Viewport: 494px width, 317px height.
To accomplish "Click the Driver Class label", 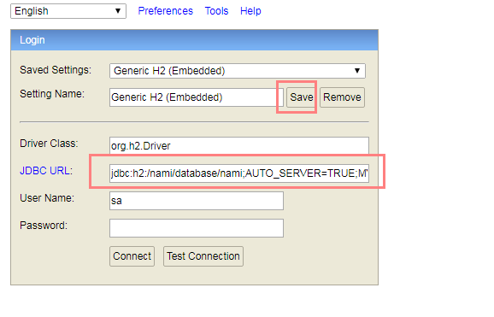I will pyautogui.click(x=49, y=144).
